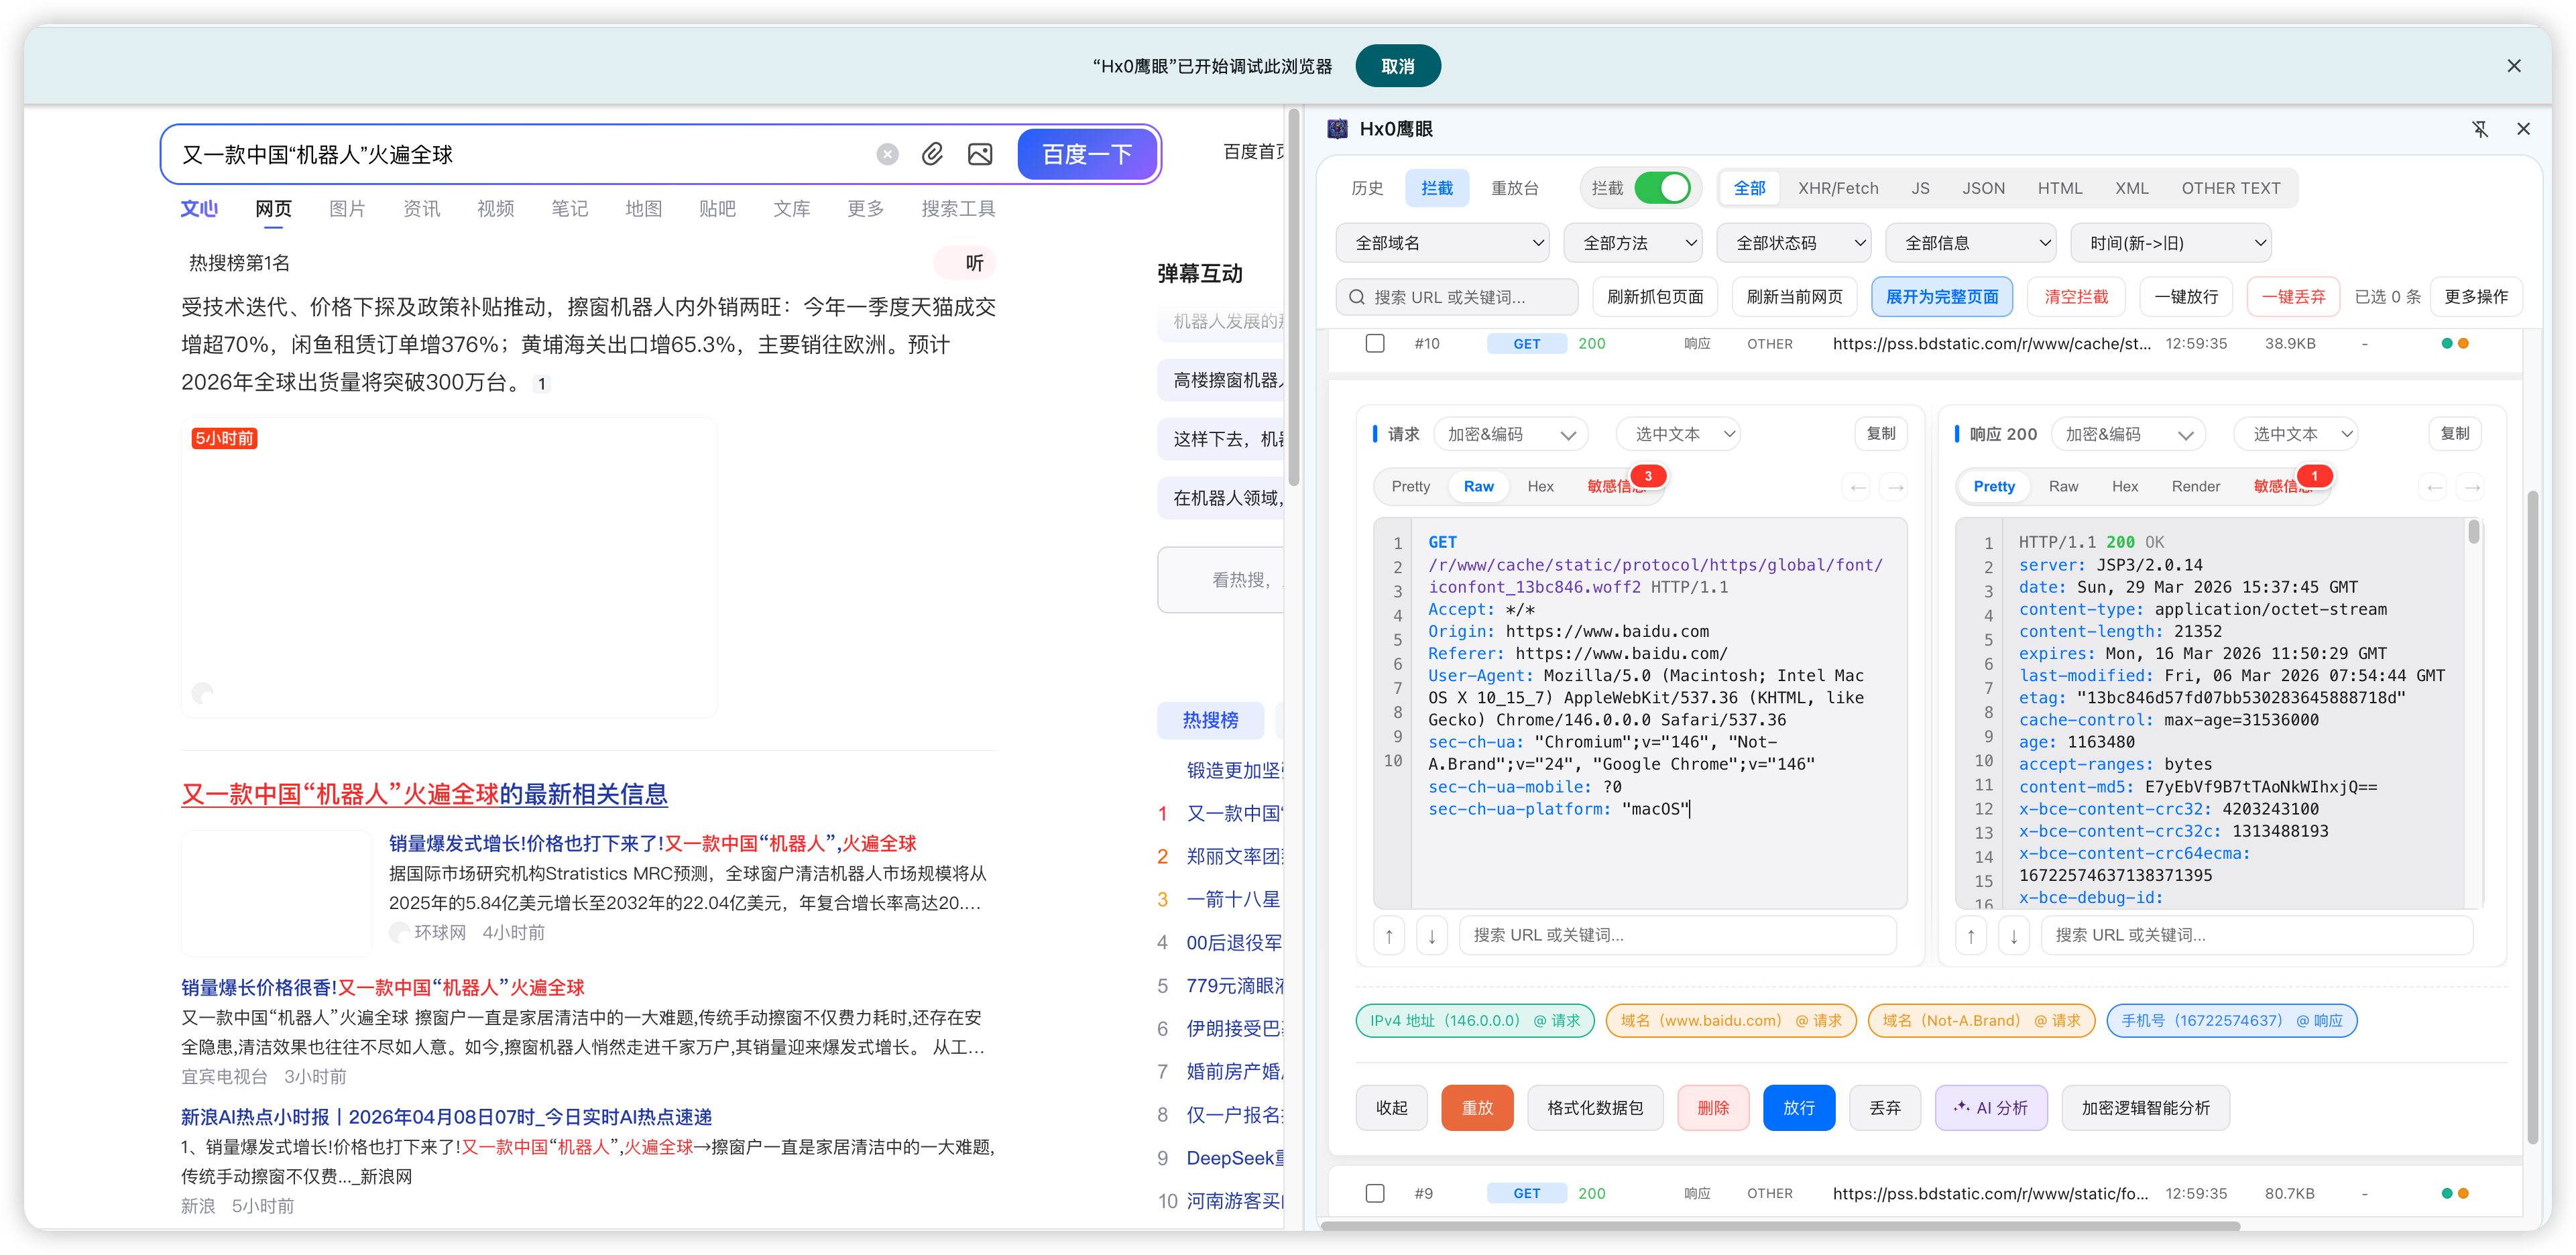Select the 图片 search category tab
The height and width of the screenshot is (1255, 2576).
click(x=346, y=209)
